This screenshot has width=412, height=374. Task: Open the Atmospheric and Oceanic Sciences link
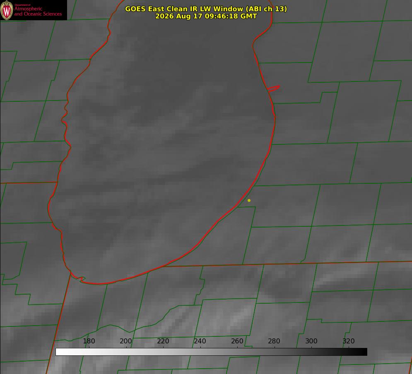(38, 11)
